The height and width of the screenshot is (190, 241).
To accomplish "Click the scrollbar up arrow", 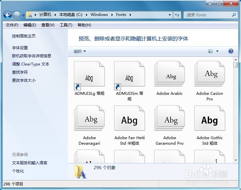I will (236, 60).
